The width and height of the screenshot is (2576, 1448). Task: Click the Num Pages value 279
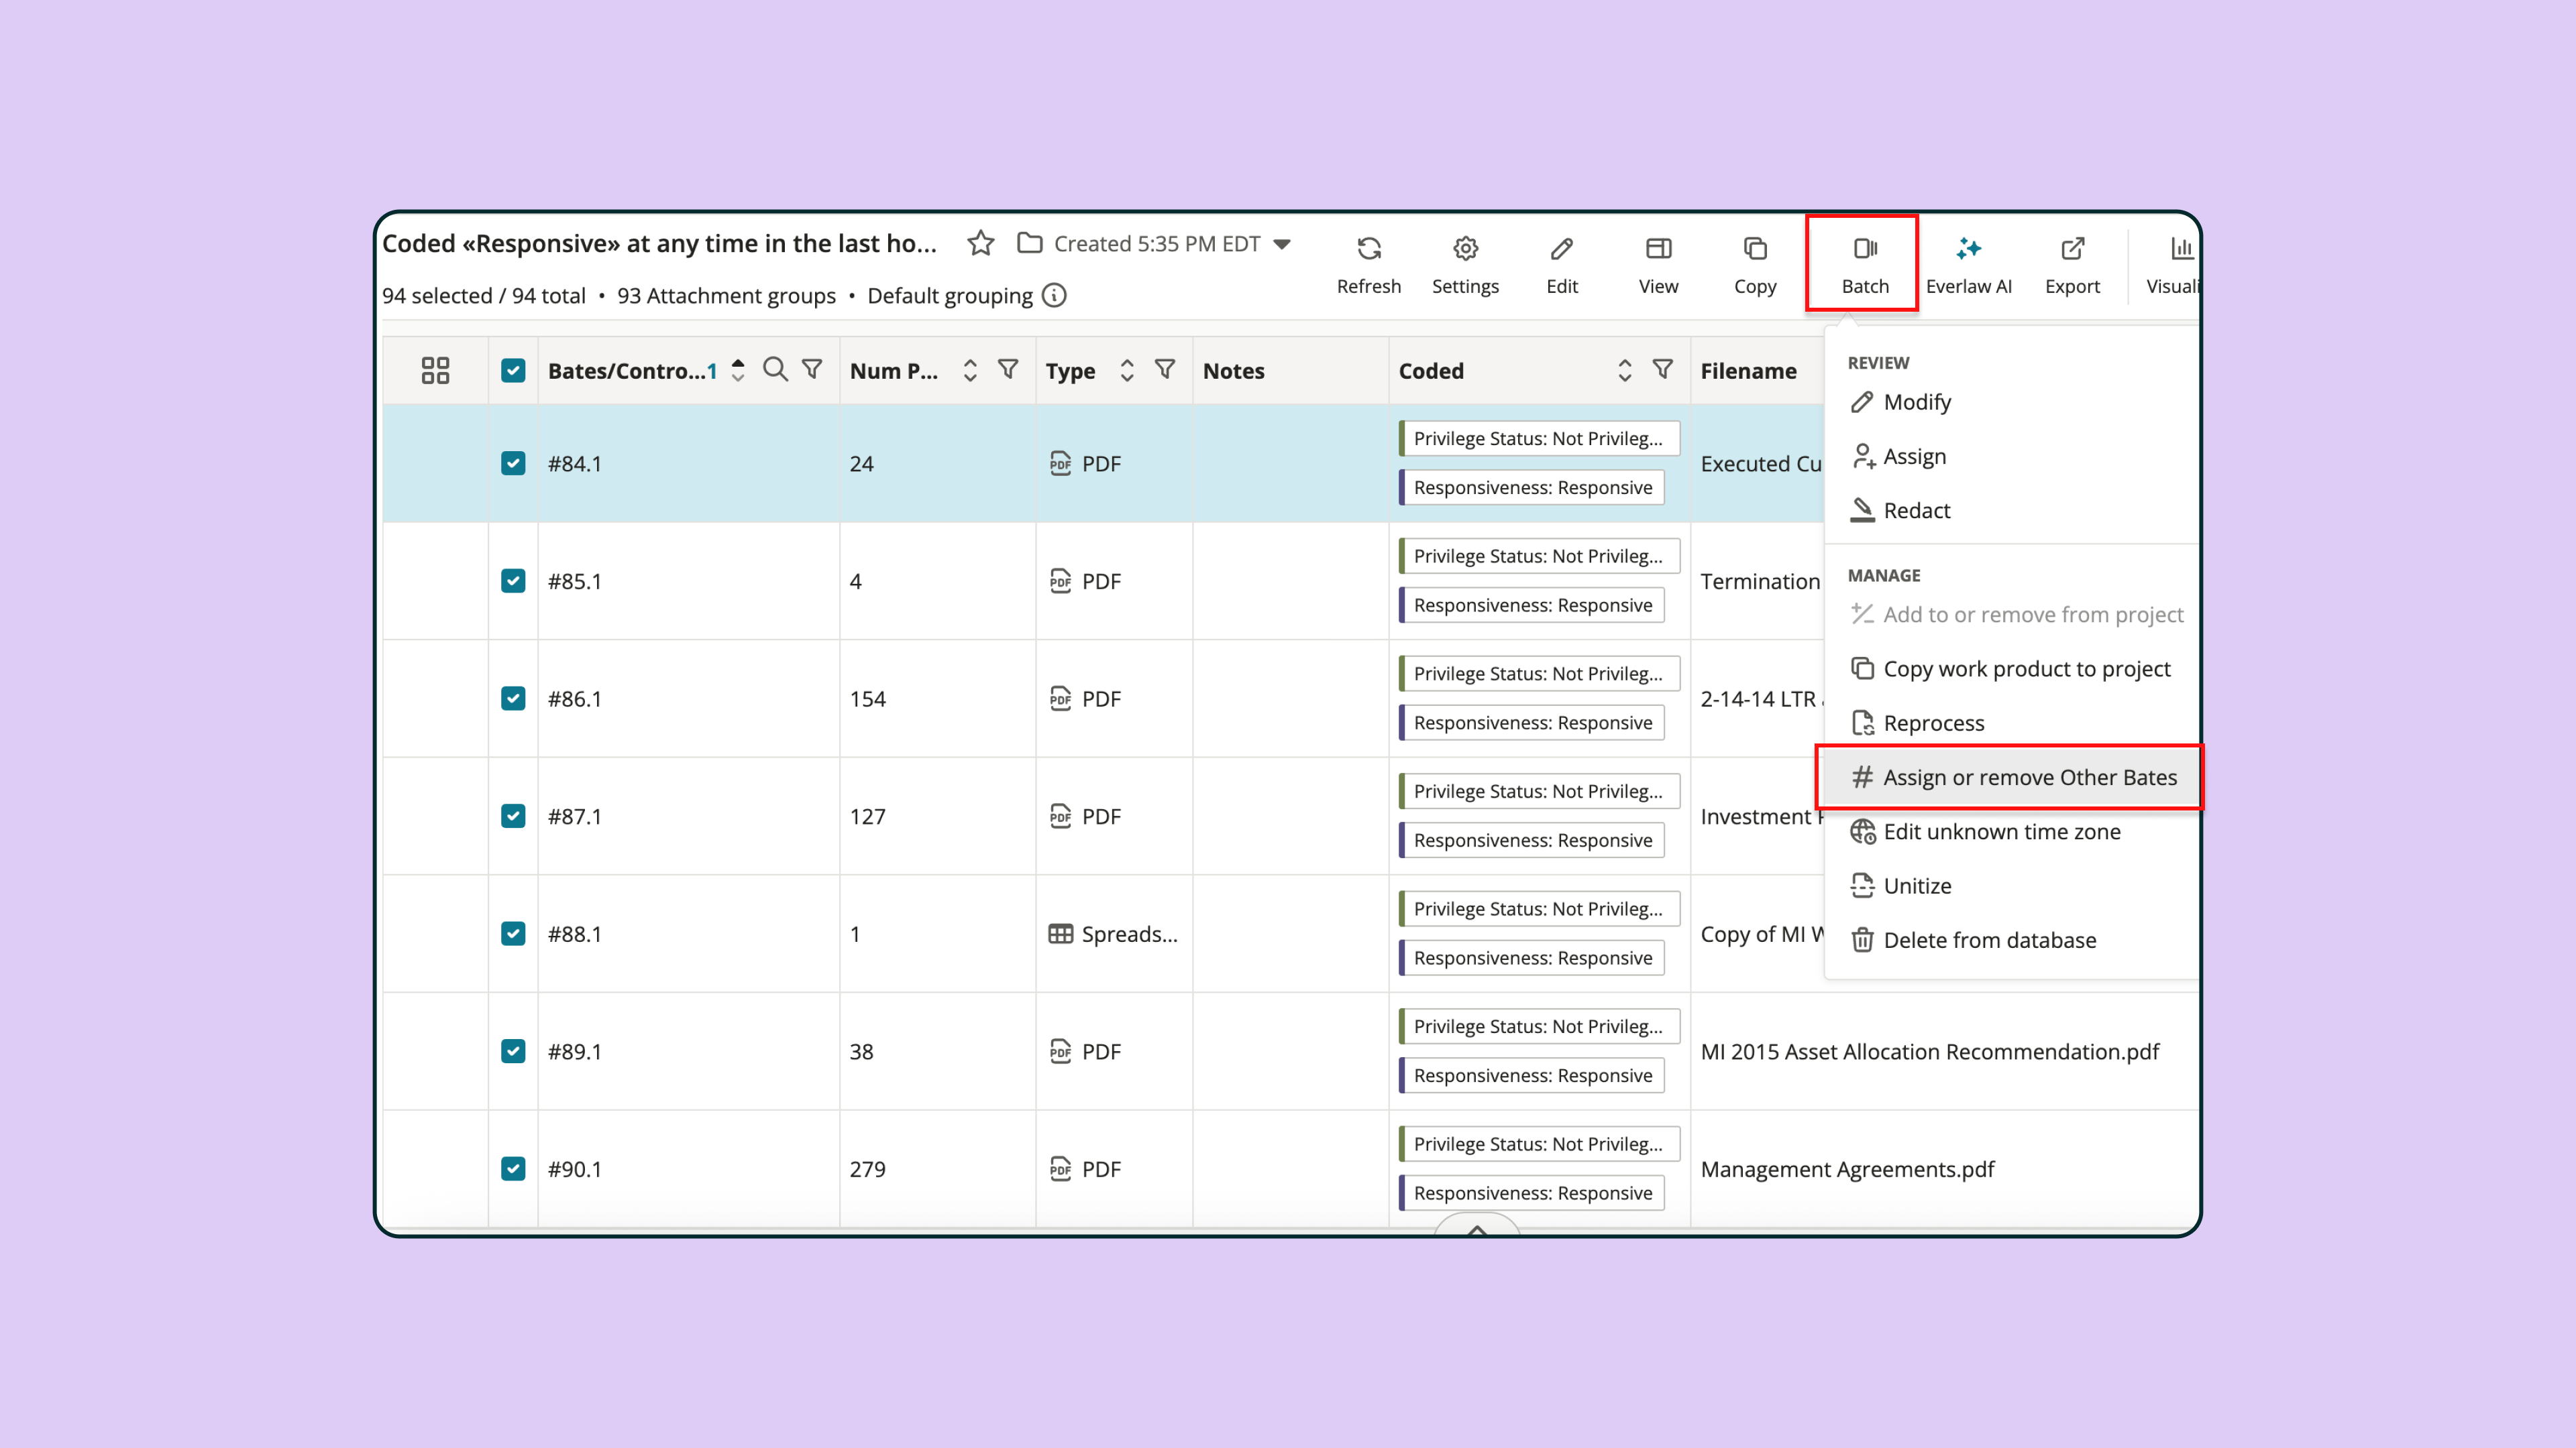[x=867, y=1169]
